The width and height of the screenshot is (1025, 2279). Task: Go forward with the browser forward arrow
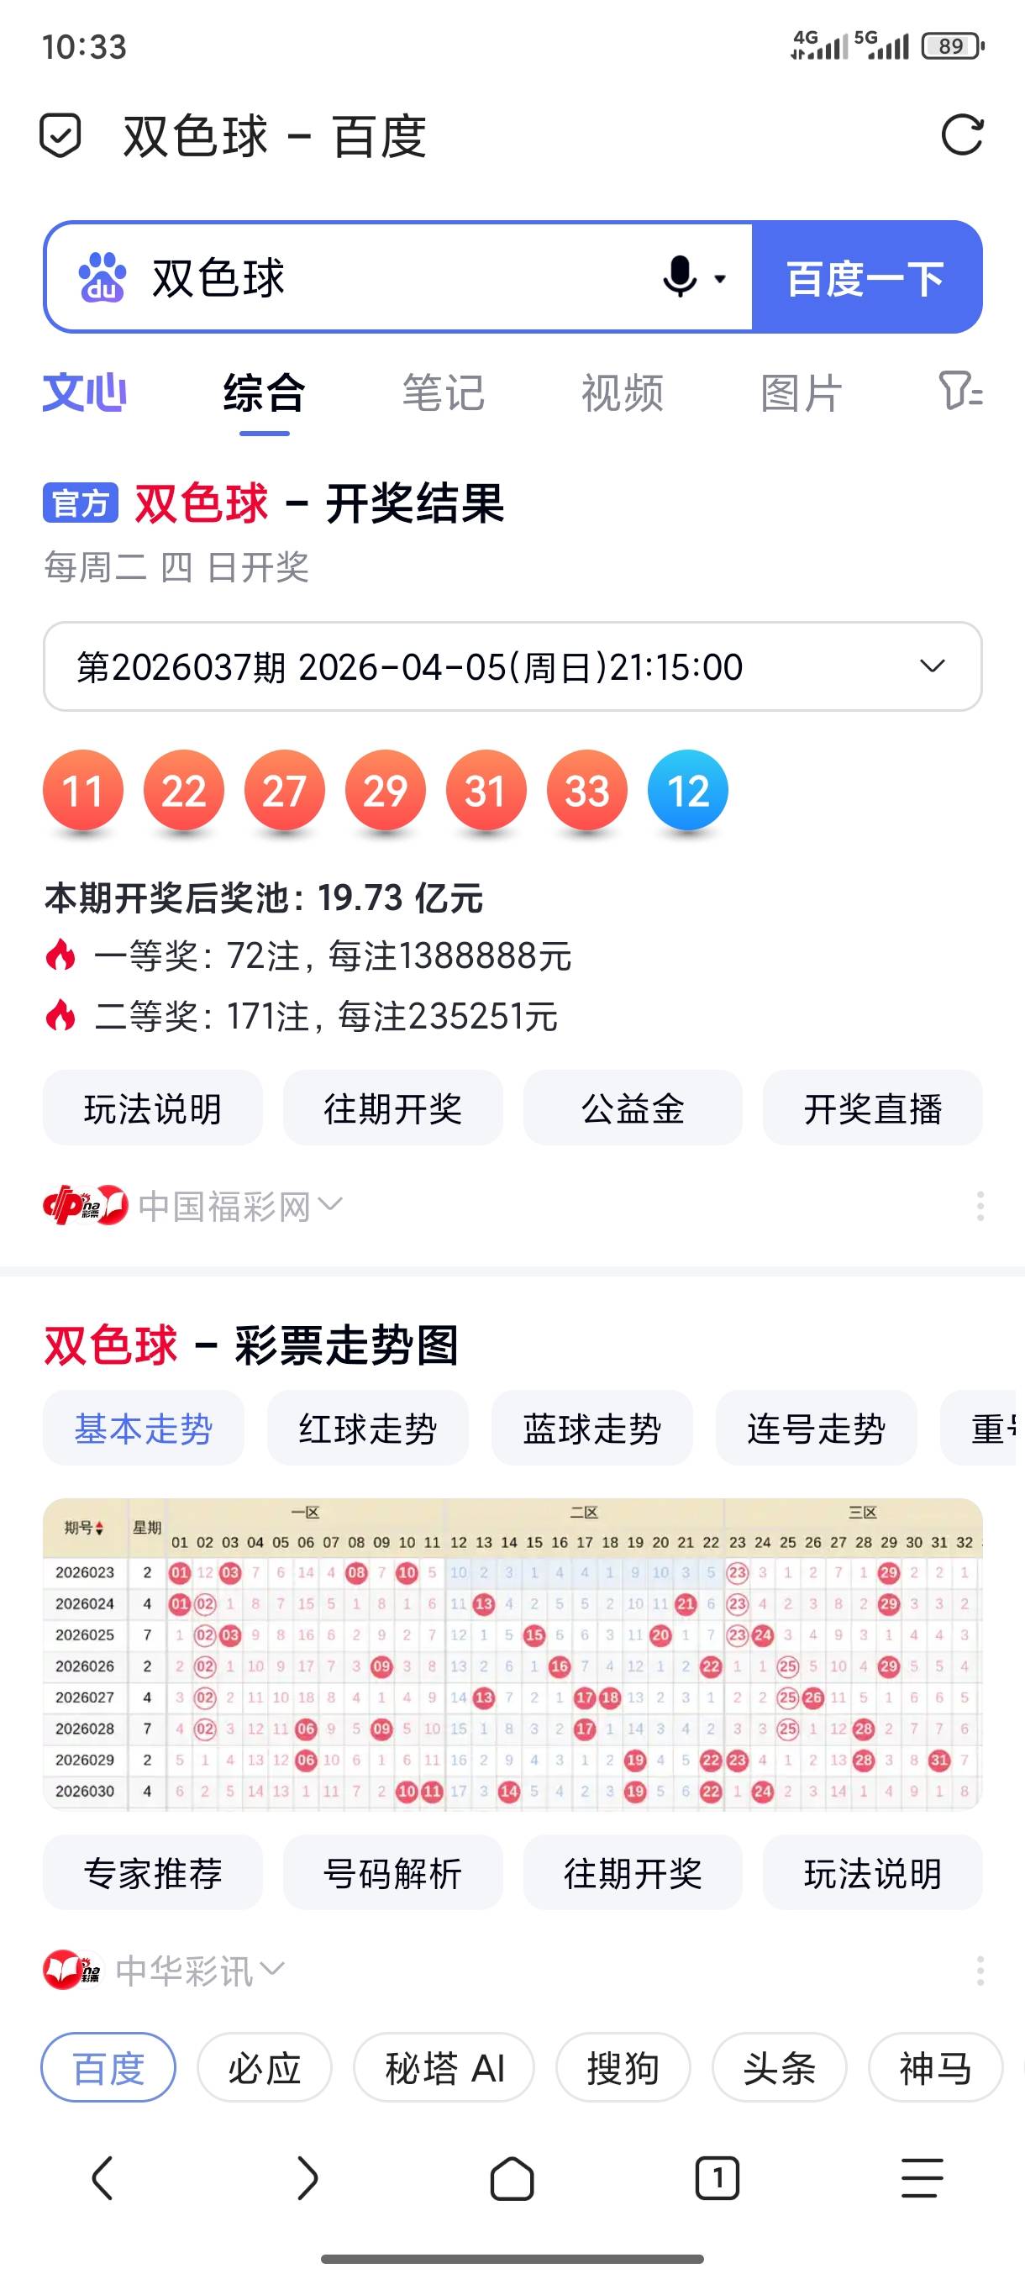point(307,2178)
